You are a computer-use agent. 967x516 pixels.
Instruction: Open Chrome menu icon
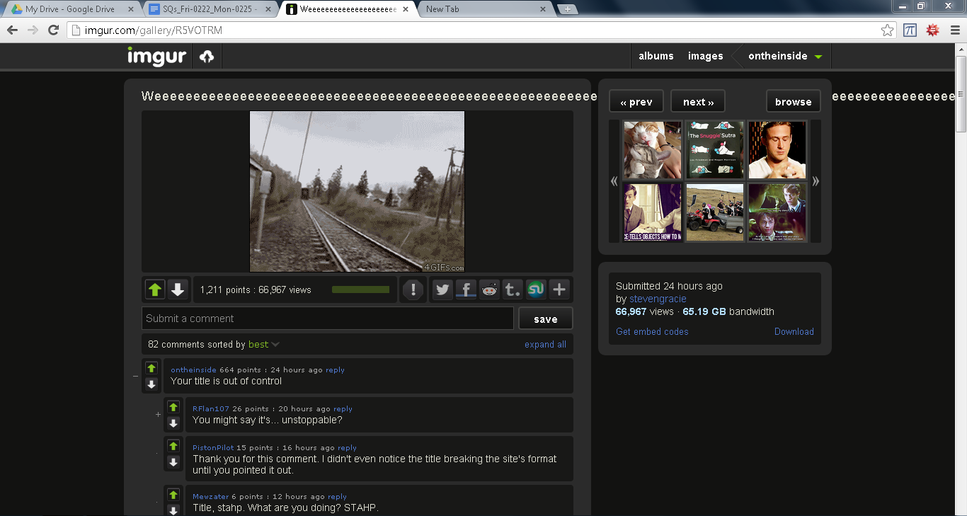coord(954,30)
